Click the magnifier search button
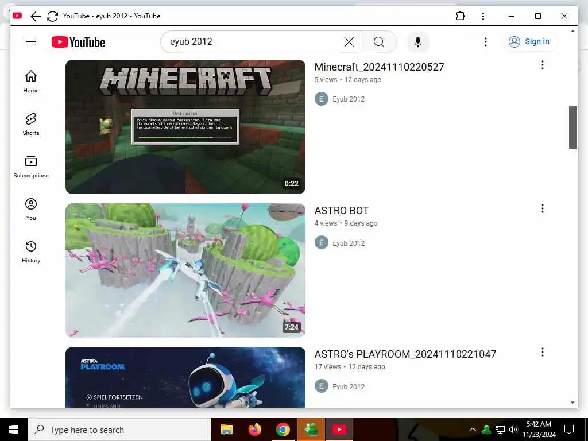588x441 pixels. click(379, 41)
